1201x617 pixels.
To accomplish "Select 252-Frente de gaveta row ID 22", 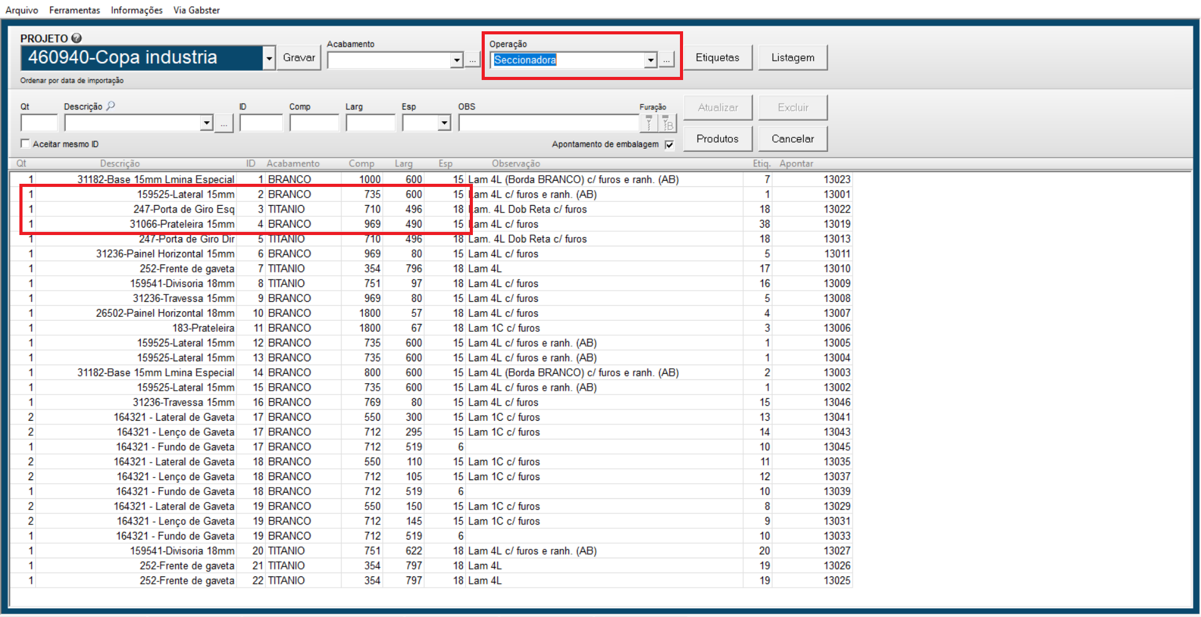I will click(431, 581).
